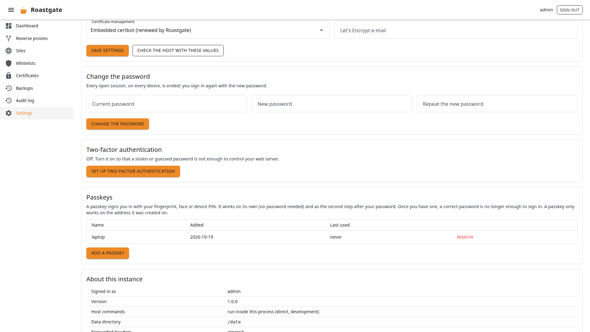The image size is (590, 332).
Task: Click the Host commands value text
Action: click(x=273, y=312)
